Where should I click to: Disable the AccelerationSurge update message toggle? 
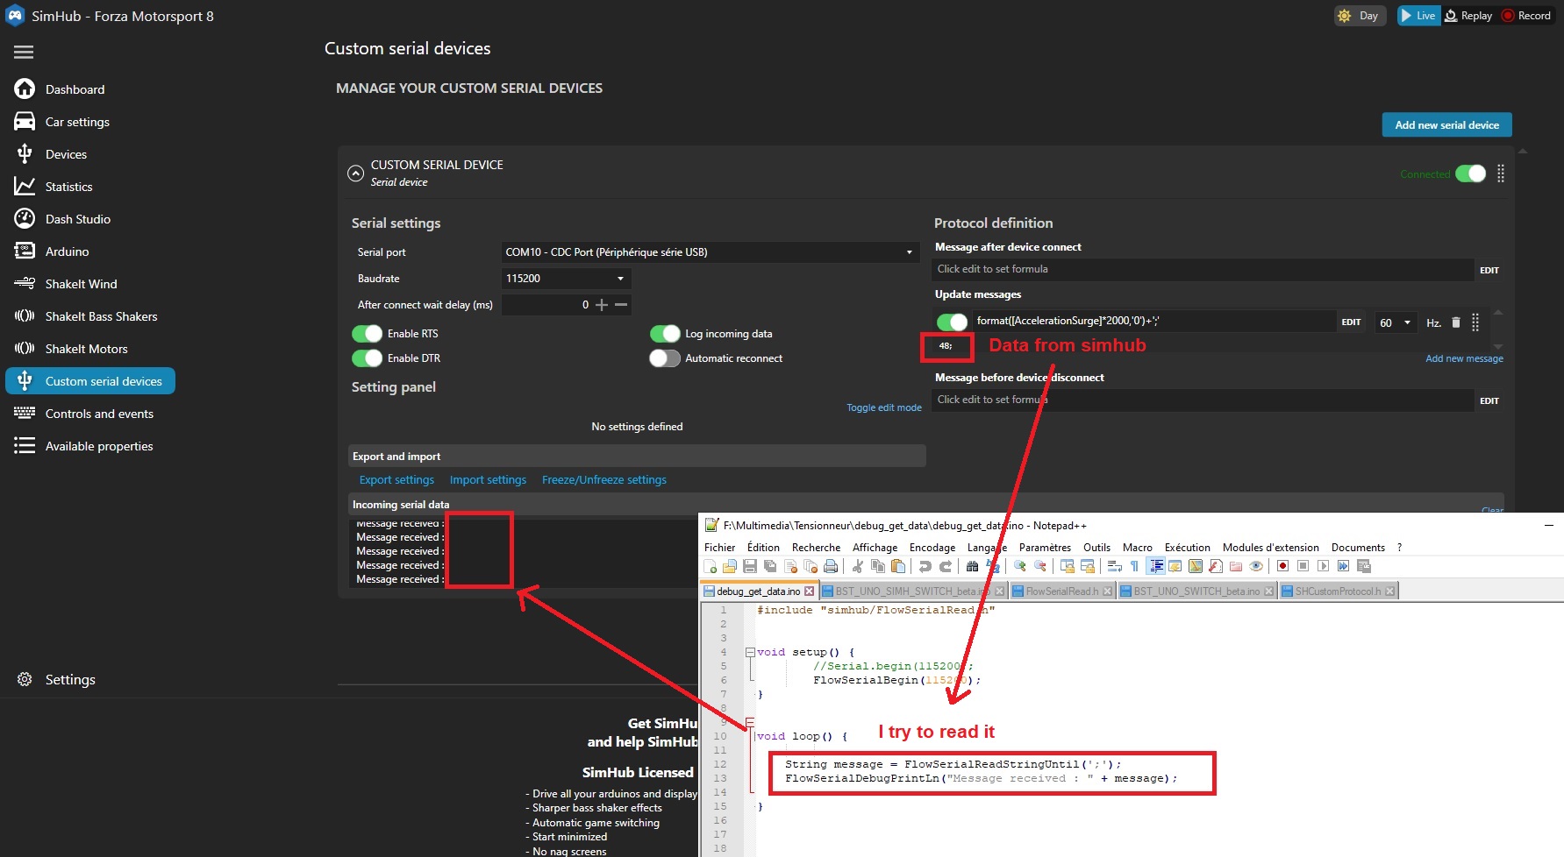click(x=952, y=322)
